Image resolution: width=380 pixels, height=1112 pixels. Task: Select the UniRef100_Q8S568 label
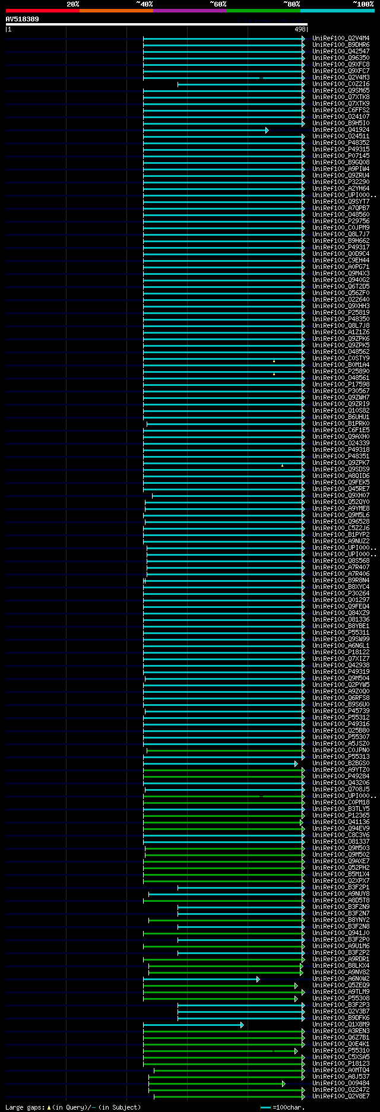[341, 561]
